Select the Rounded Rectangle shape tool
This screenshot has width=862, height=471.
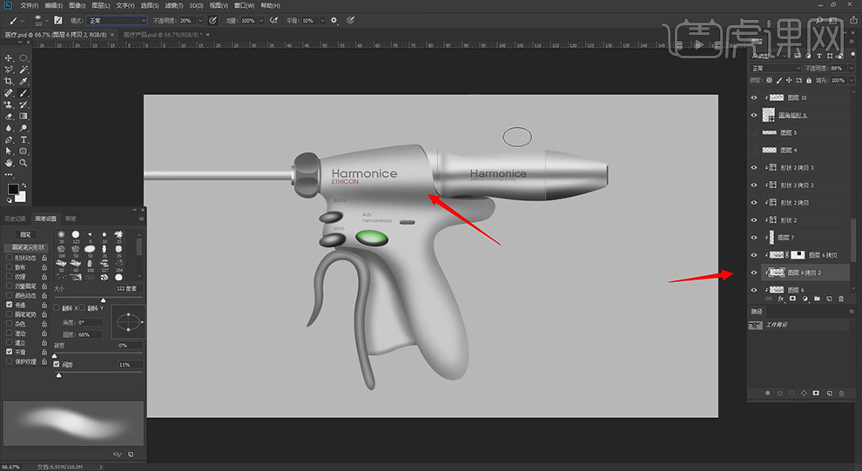24,151
